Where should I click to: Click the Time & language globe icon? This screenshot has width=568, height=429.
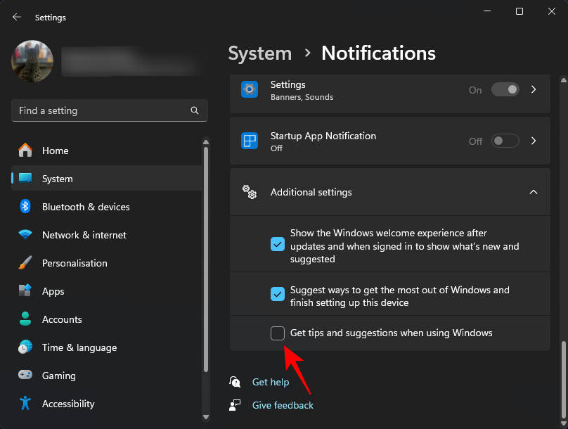pyautogui.click(x=25, y=347)
